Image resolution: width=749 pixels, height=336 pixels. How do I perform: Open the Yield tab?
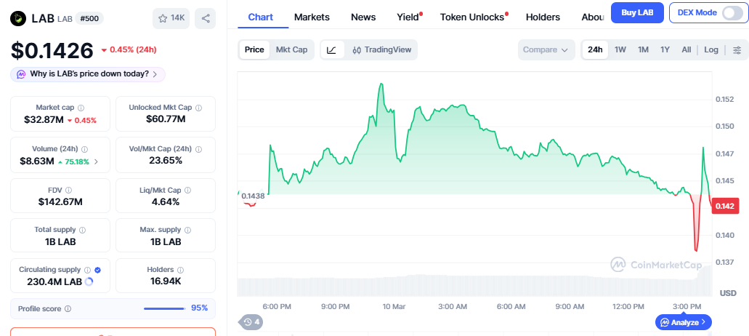[x=409, y=17]
